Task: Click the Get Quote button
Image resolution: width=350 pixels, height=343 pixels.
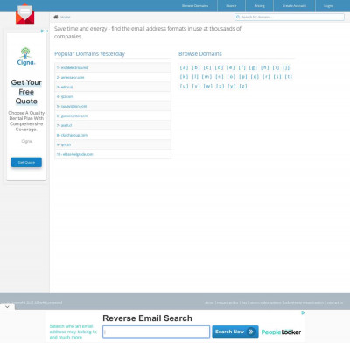Action: pyautogui.click(x=26, y=162)
